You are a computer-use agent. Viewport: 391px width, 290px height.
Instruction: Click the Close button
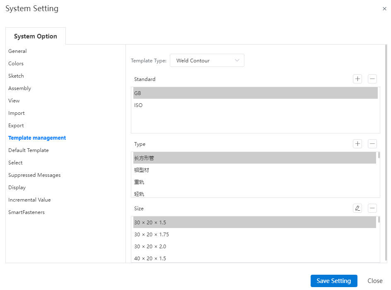point(375,281)
